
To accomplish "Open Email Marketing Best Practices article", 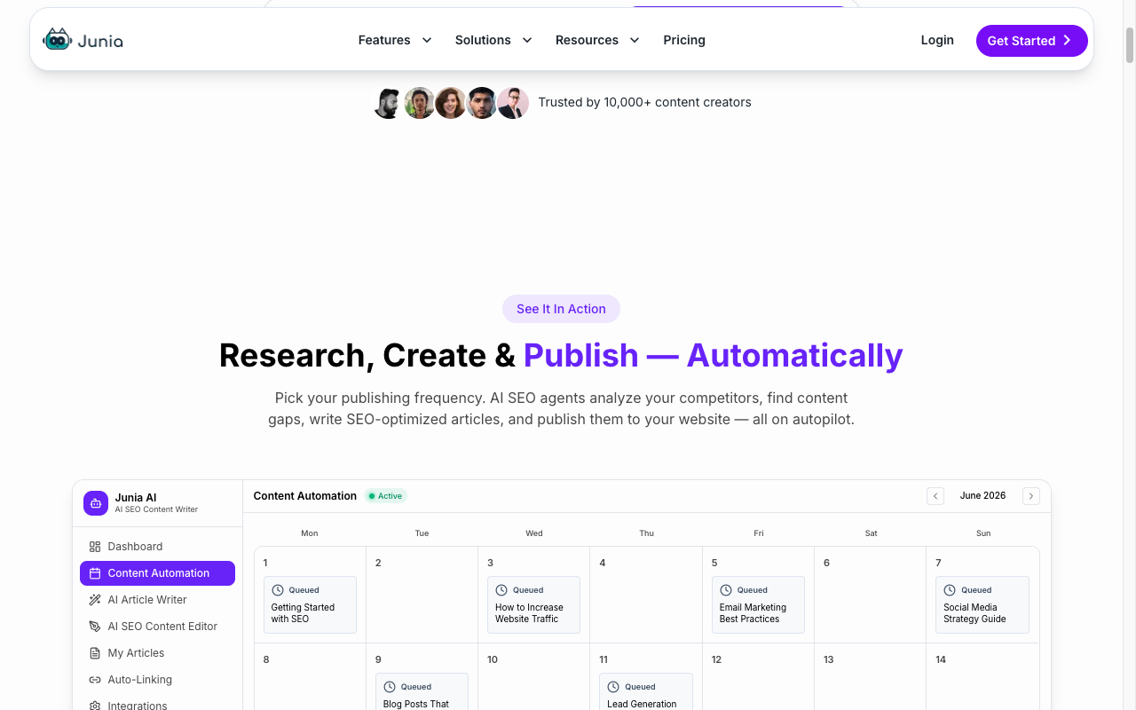I will pos(758,604).
